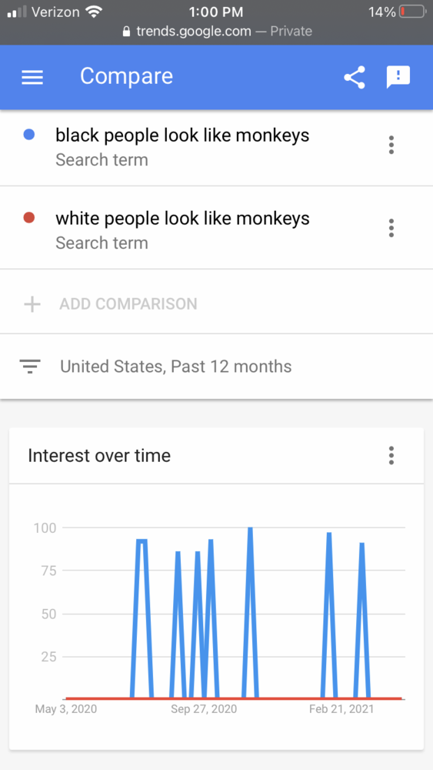Open the send feedback icon

click(398, 77)
